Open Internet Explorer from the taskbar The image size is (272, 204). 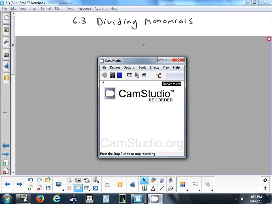point(57,199)
